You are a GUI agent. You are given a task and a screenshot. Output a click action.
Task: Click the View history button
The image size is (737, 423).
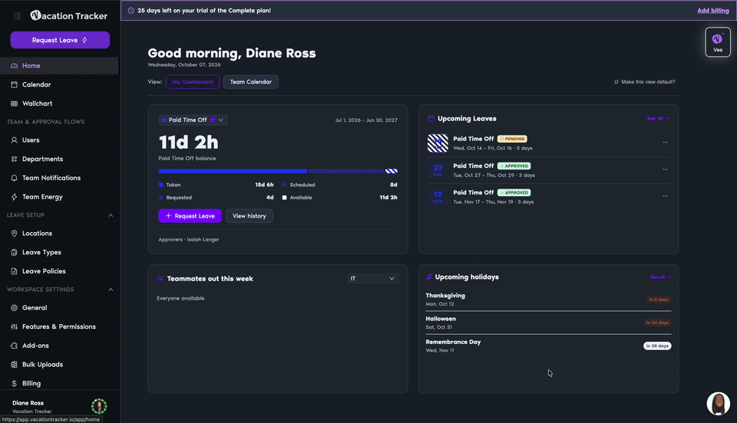point(249,216)
